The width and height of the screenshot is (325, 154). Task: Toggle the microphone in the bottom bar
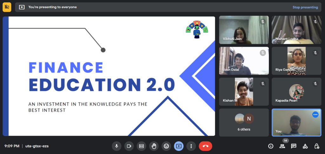point(116,146)
